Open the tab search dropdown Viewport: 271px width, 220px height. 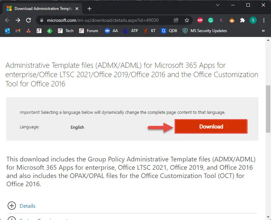pyautogui.click(x=218, y=5)
